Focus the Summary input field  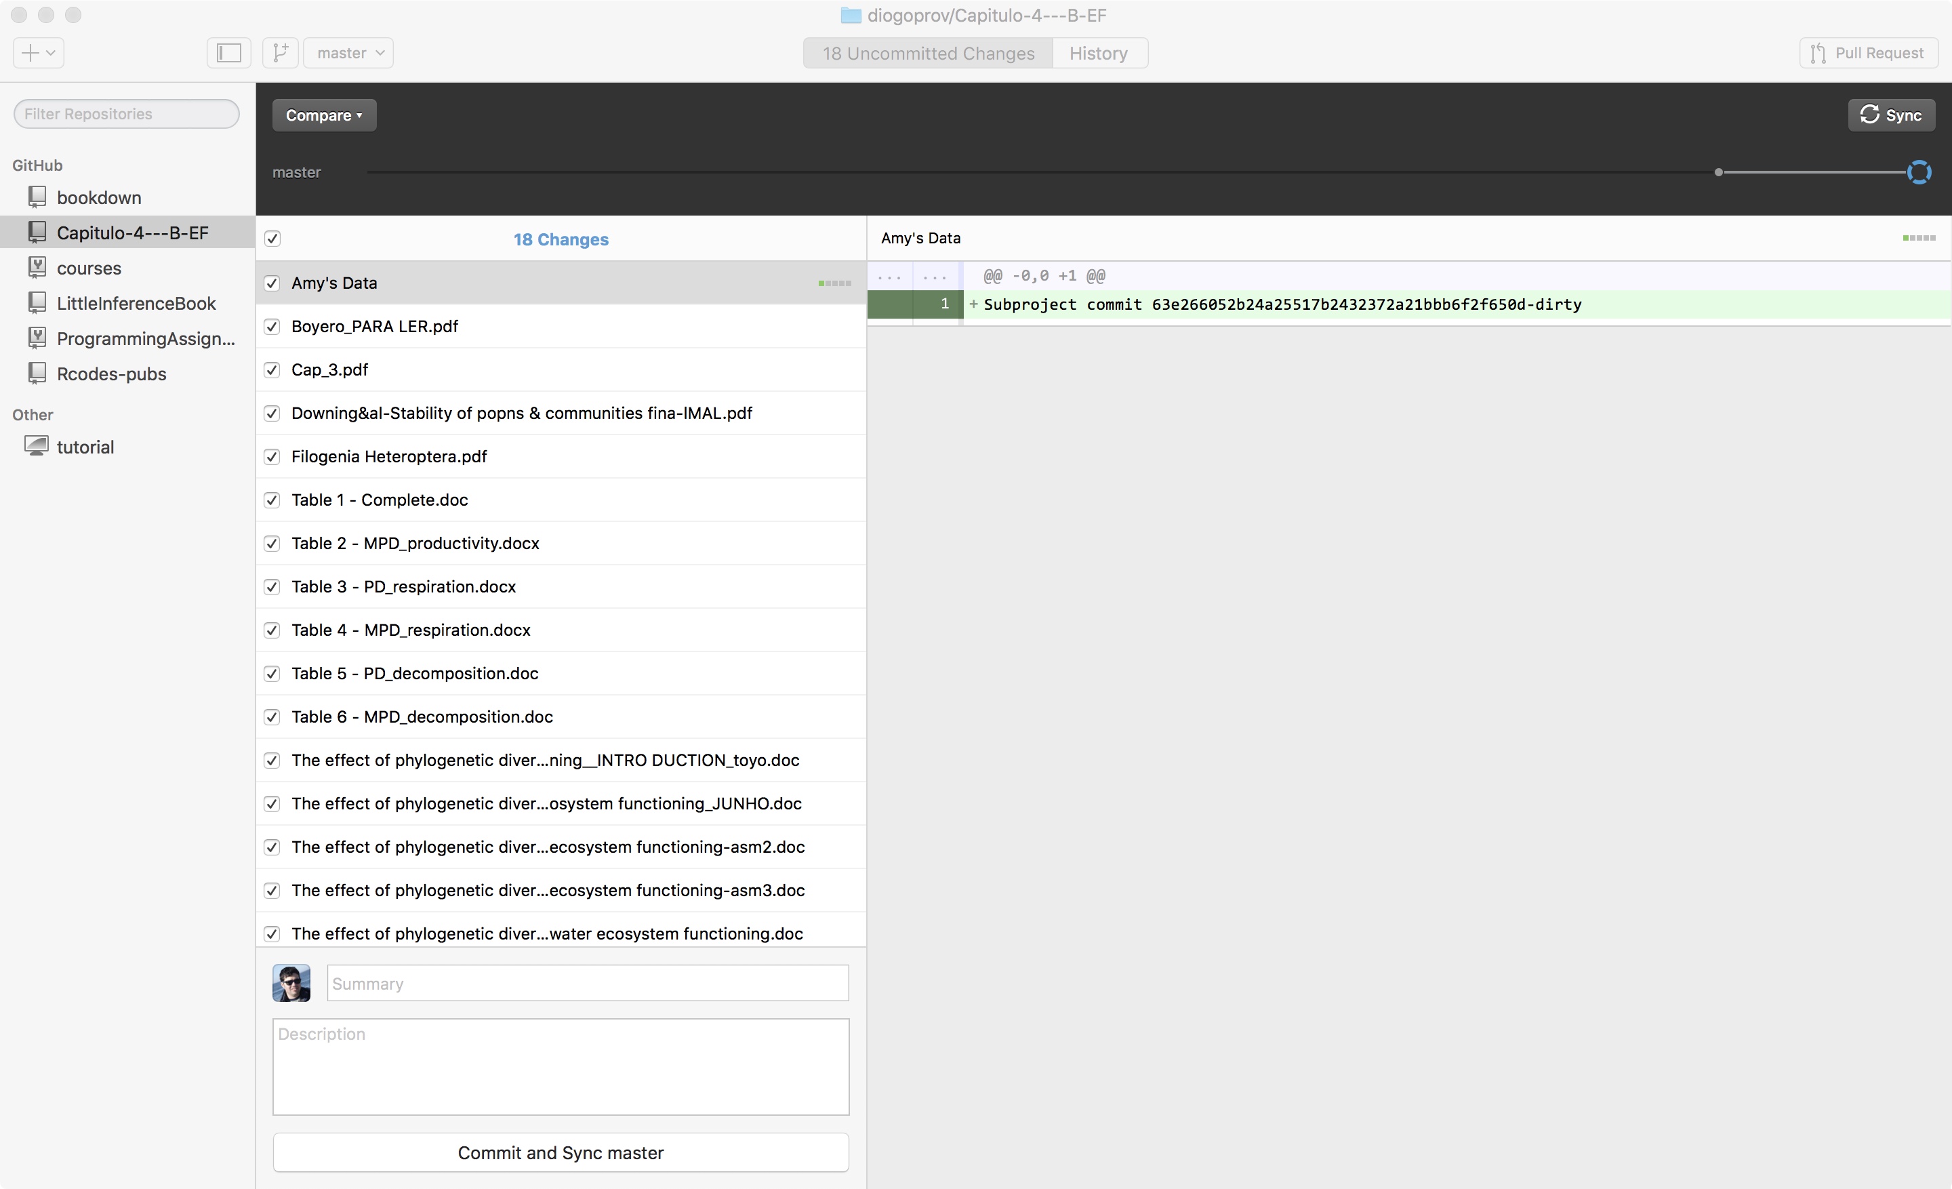(x=588, y=983)
